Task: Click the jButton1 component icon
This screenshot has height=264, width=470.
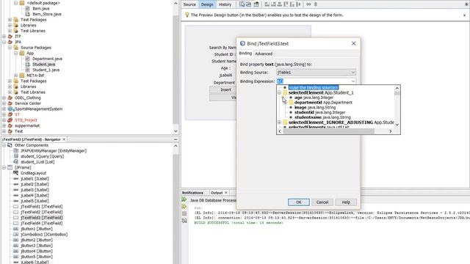Action: click(x=16, y=229)
